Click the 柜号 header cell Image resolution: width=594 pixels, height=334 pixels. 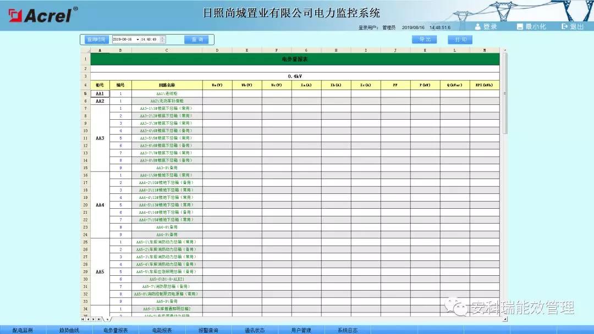(x=100, y=85)
